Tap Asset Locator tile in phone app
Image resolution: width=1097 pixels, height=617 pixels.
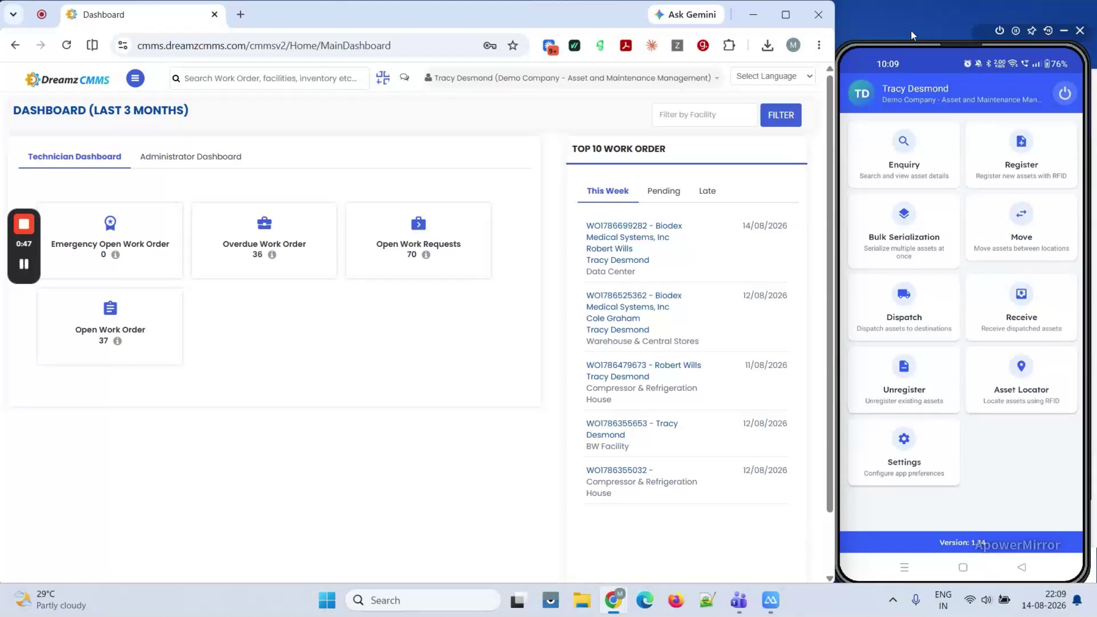click(x=1021, y=380)
